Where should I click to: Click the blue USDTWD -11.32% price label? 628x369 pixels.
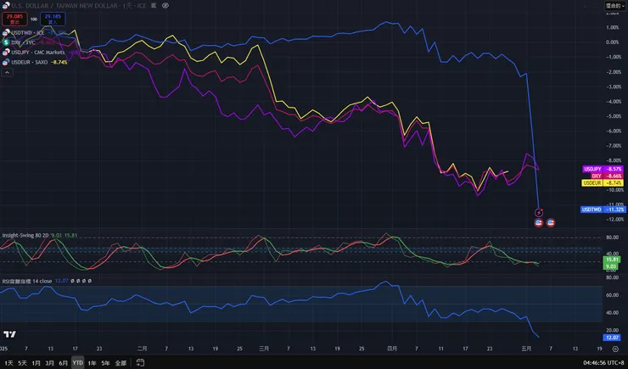click(x=603, y=210)
